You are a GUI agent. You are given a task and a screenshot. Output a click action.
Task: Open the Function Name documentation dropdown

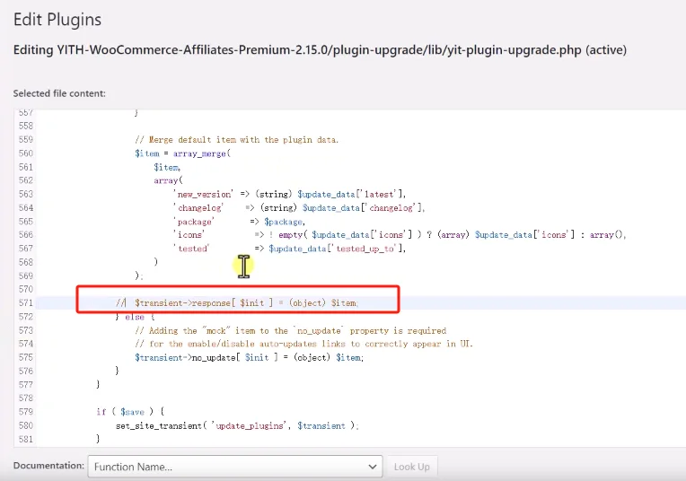click(235, 467)
